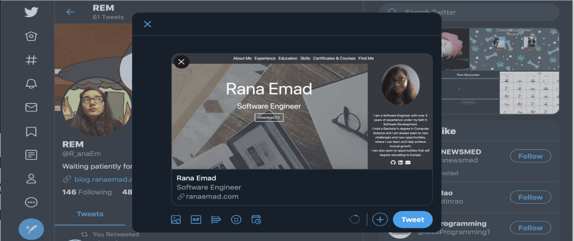Screen dimensions: 574x241
Task: Add another tweet with the plus button
Action: point(380,219)
